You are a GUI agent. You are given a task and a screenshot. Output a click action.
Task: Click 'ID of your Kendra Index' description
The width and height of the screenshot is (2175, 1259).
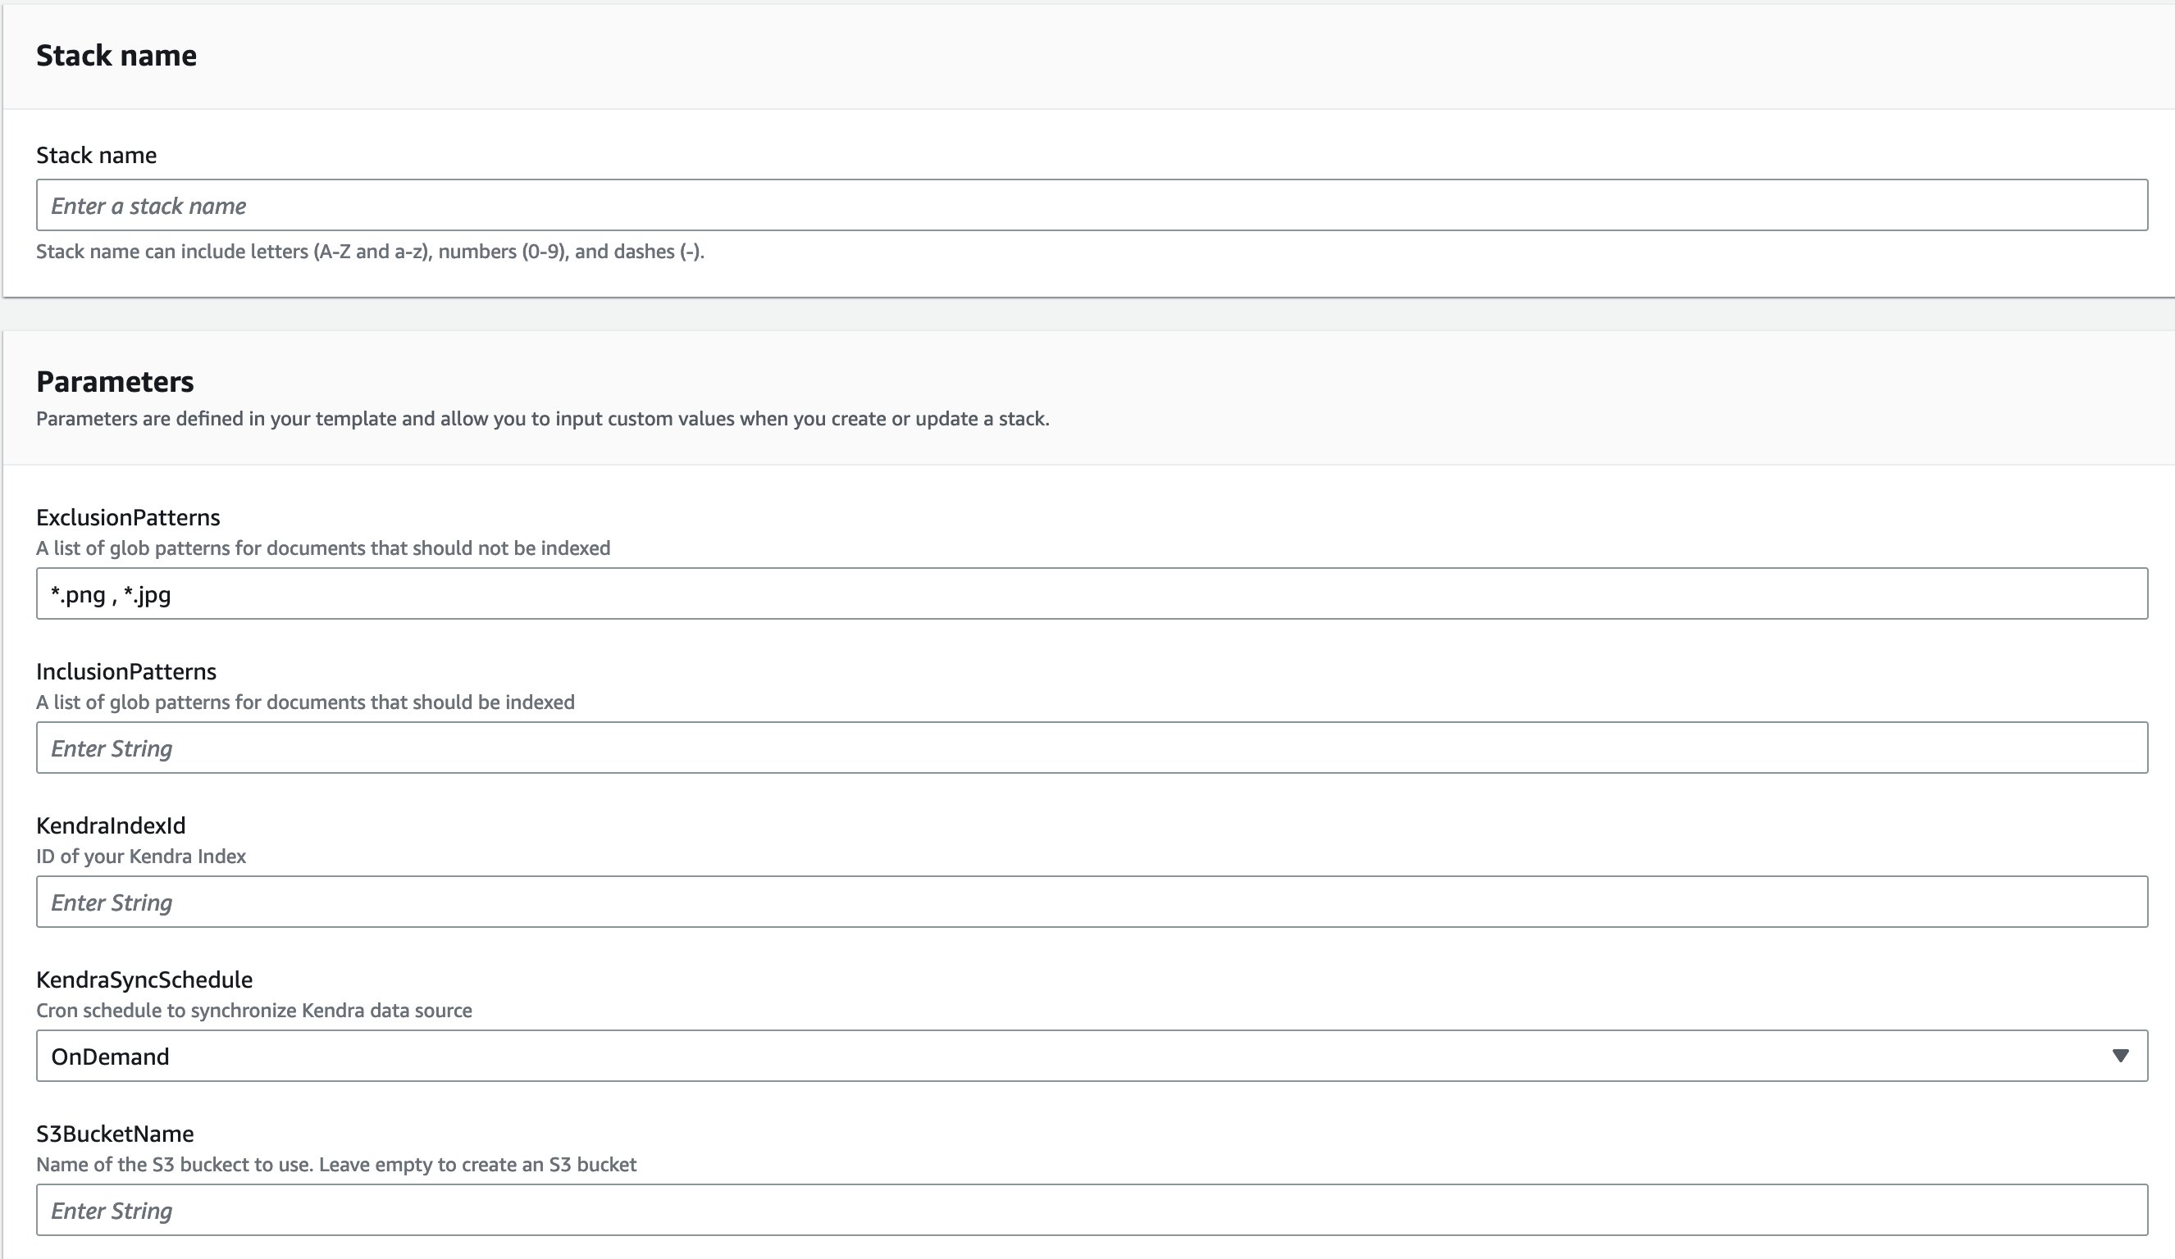[x=141, y=857]
